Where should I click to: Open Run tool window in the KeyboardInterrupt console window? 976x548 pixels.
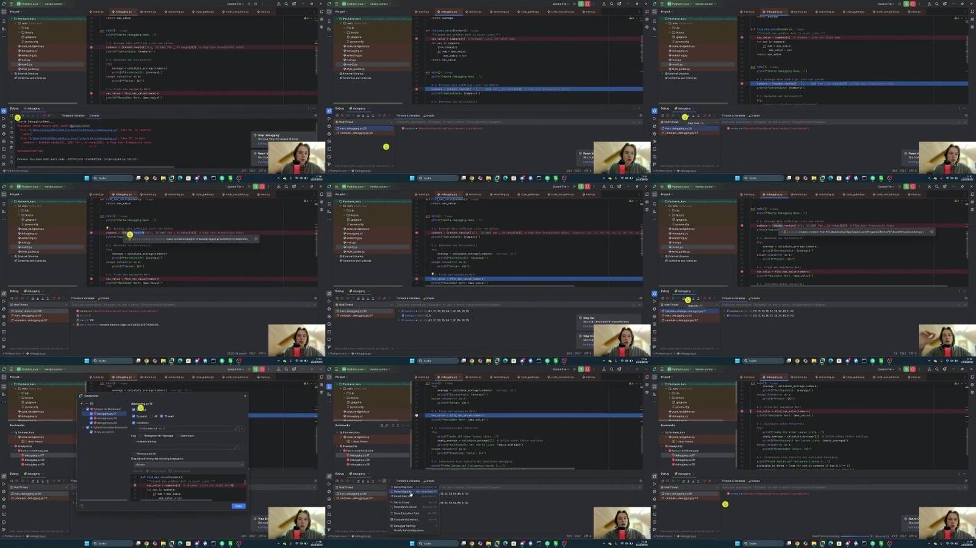pyautogui.click(x=4, y=119)
